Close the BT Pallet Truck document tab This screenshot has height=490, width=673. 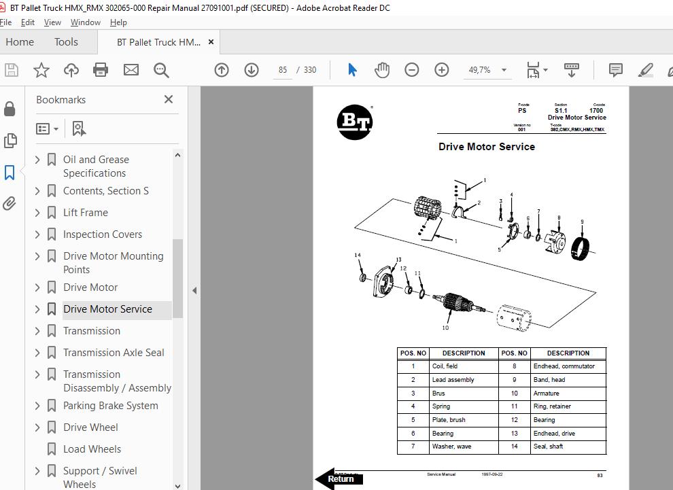pos(211,42)
